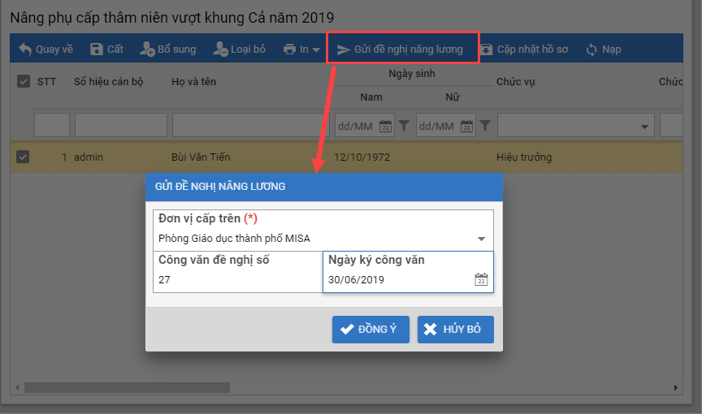
Task: Expand the Chức vụ filter dropdown
Action: [x=645, y=126]
